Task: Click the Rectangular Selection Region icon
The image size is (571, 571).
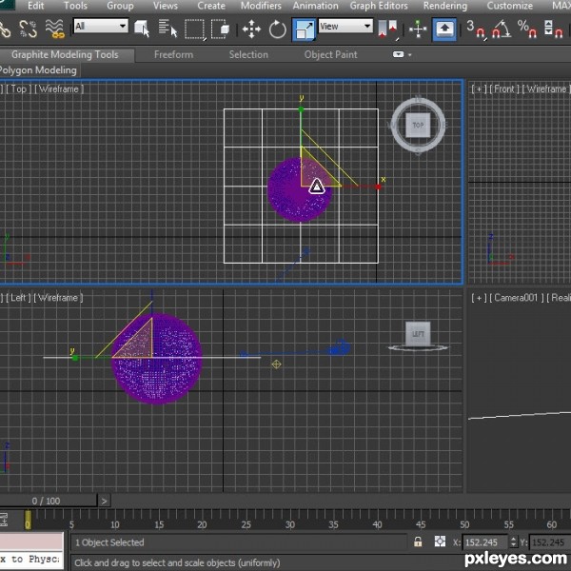Action: click(195, 29)
